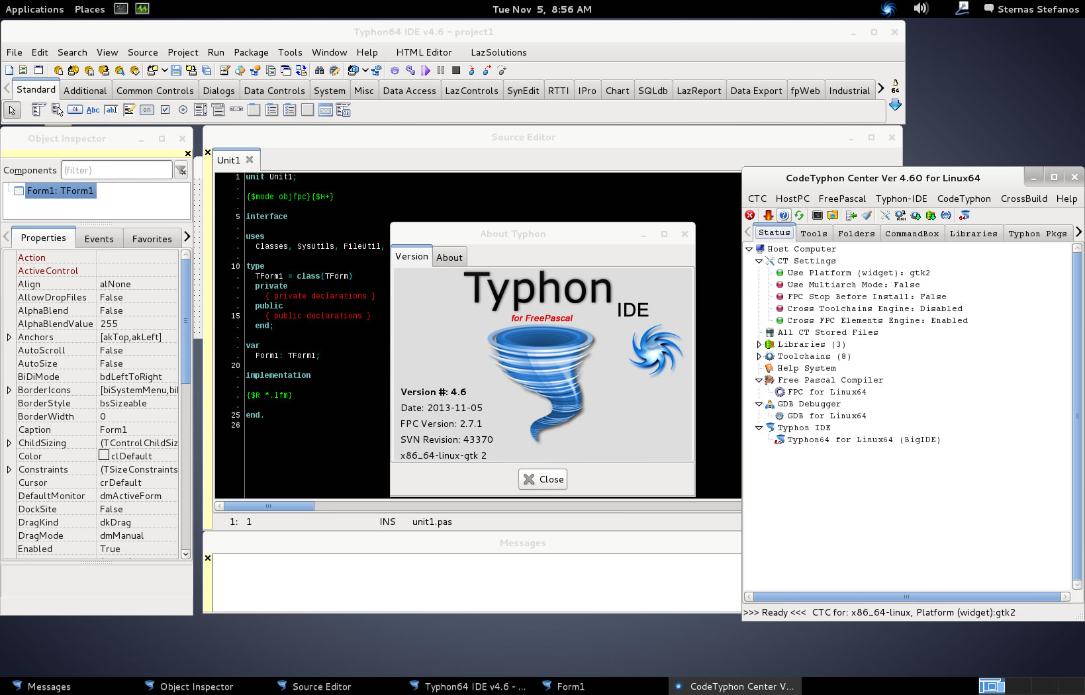Click the Save file disk icon
The image size is (1085, 695).
(x=176, y=70)
